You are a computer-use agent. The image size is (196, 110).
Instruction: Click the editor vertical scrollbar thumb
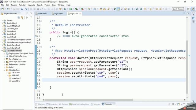[x=187, y=67]
